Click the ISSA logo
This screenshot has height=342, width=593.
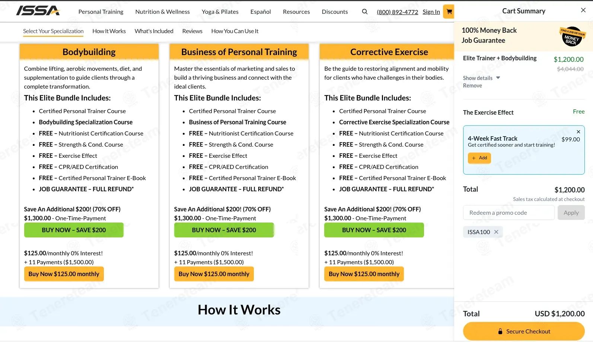click(x=38, y=10)
